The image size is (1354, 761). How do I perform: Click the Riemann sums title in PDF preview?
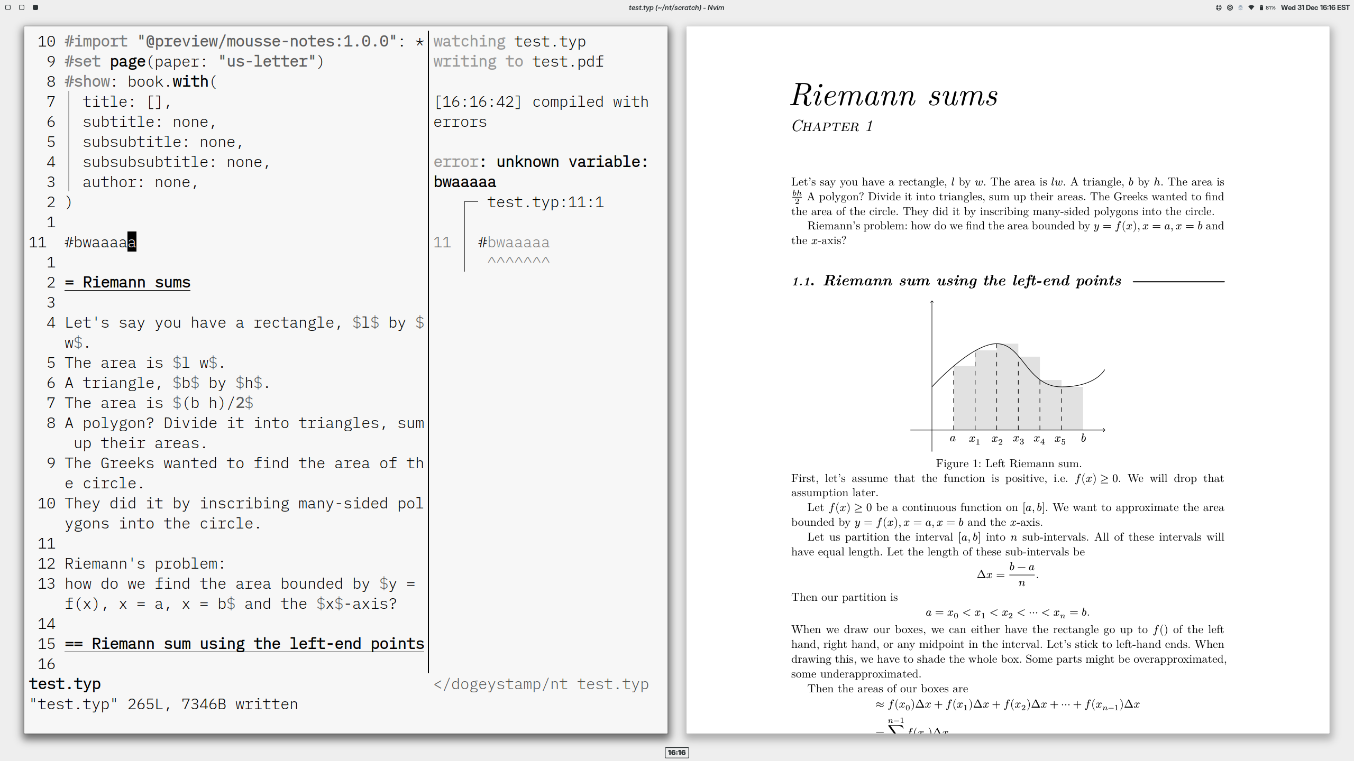point(894,96)
